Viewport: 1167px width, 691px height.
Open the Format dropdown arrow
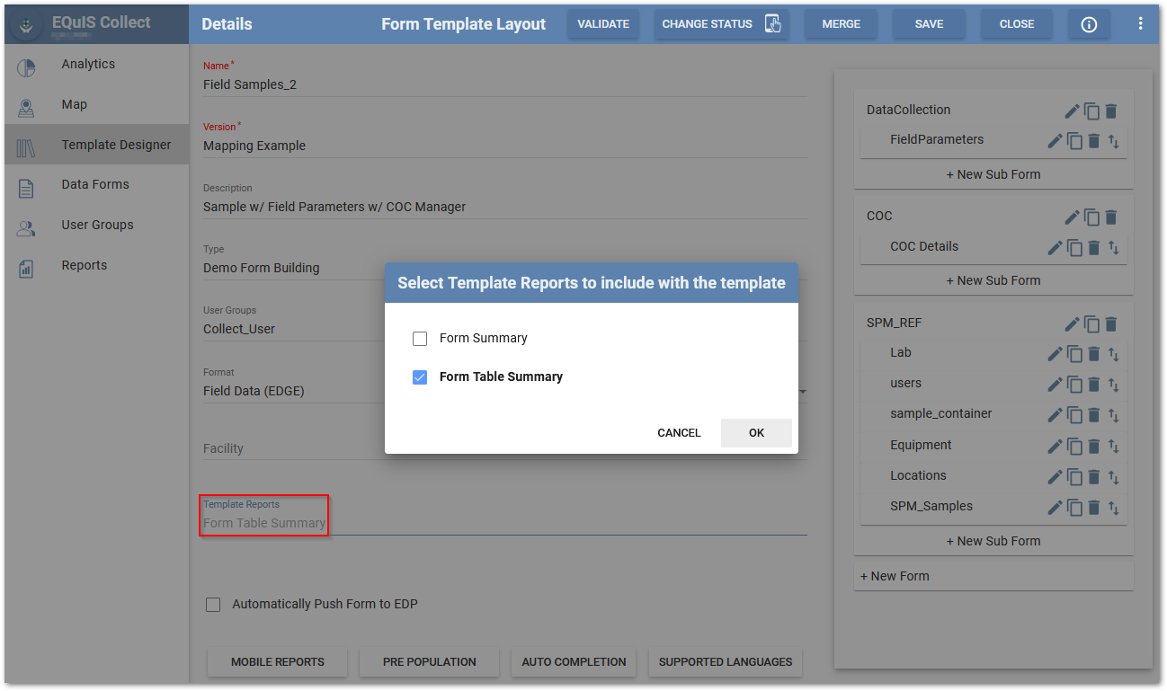pyautogui.click(x=800, y=390)
